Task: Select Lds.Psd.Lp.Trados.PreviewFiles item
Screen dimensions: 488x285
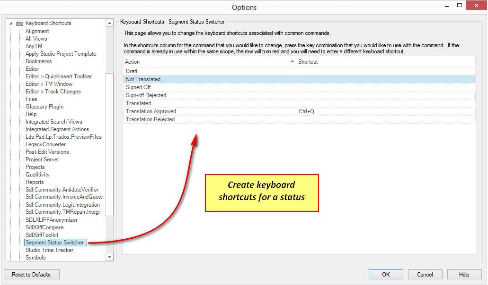Action: [63, 137]
